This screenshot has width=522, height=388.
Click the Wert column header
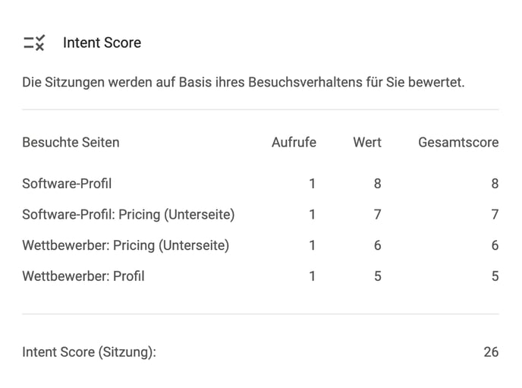367,142
